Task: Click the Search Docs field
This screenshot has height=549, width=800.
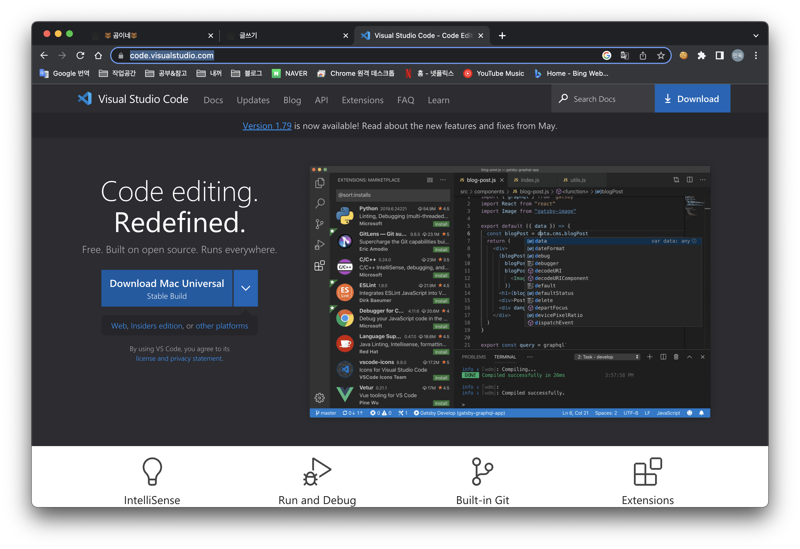Action: (x=603, y=99)
